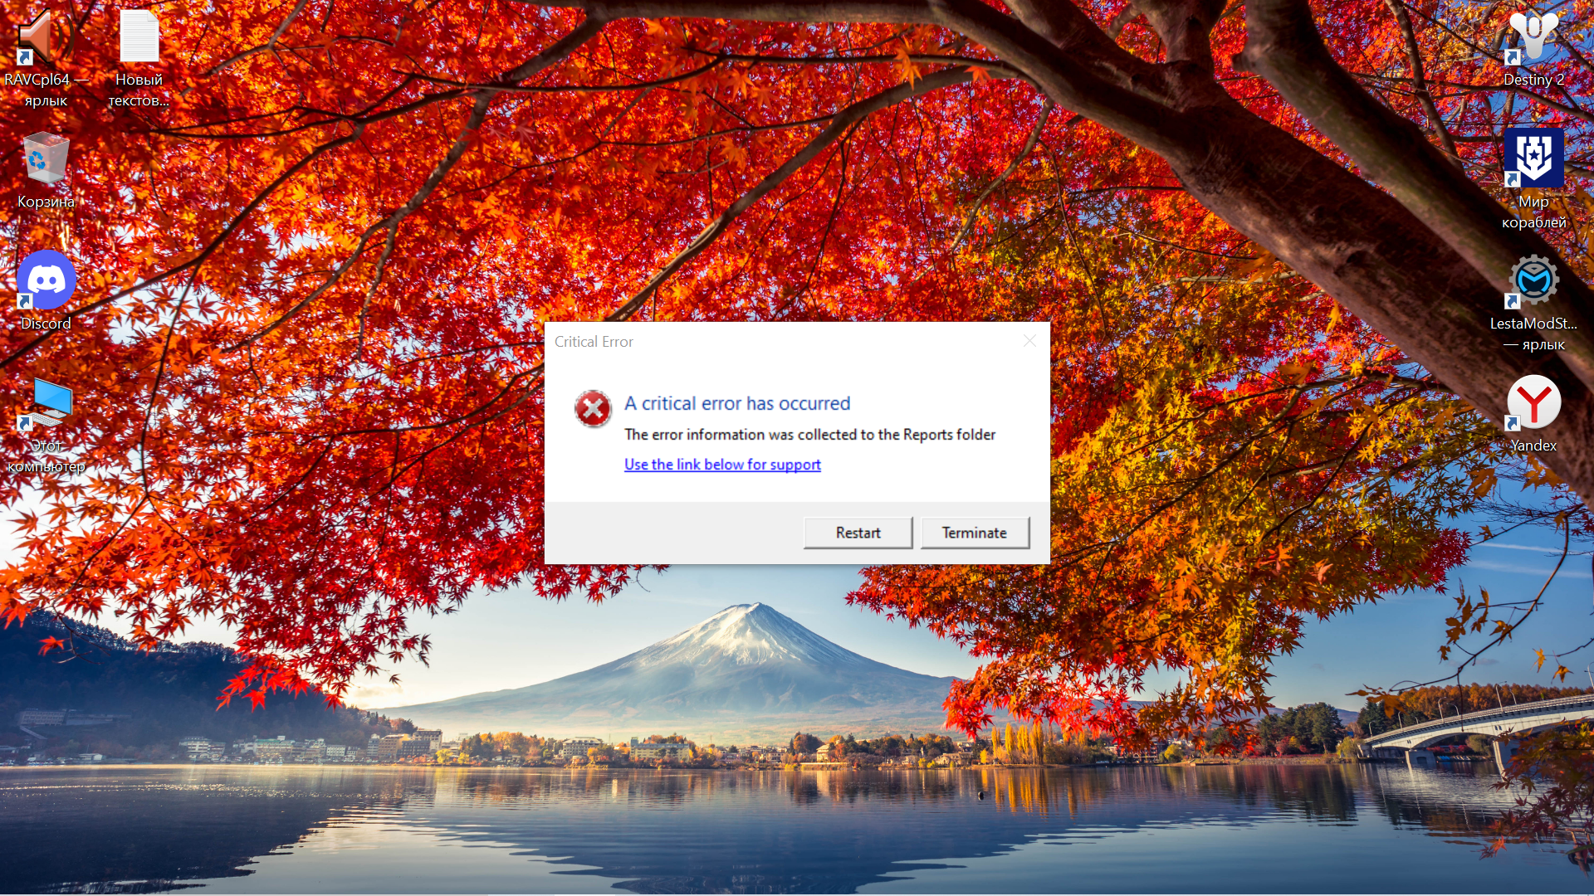Click the Critical Error title bar text
1594x896 pixels.
pos(594,342)
